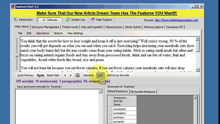Open the File menu

pyautogui.click(x=20, y=33)
